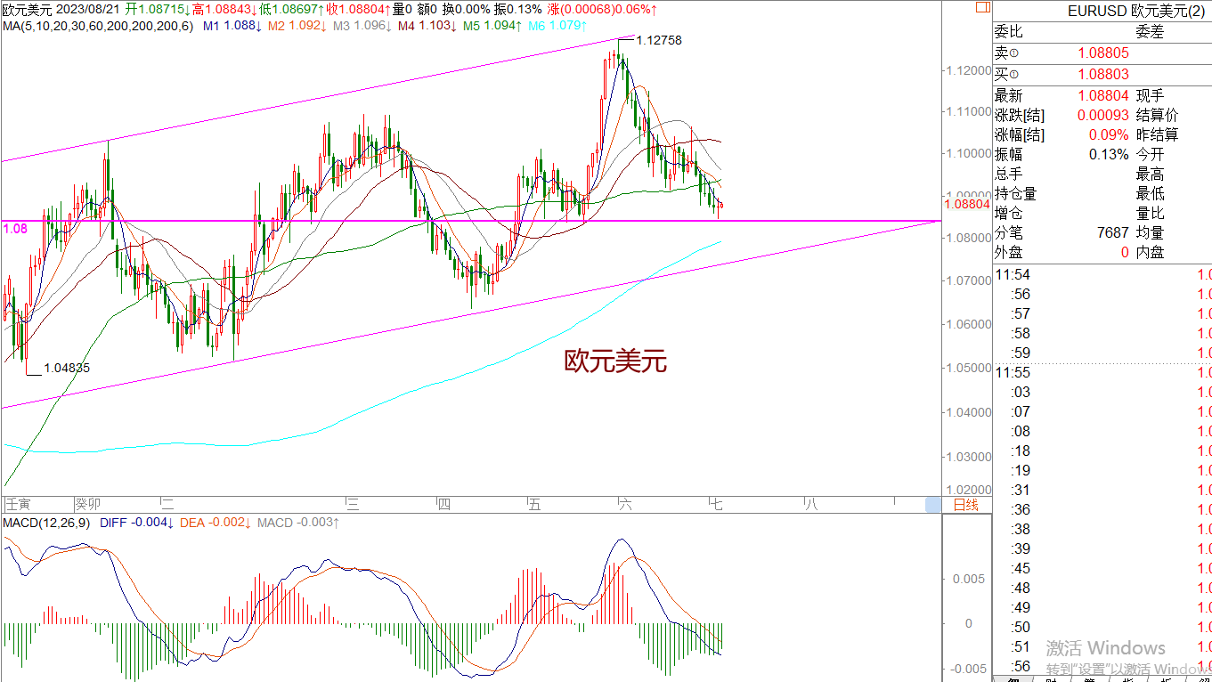This screenshot has height=682, width=1212.
Task: Click the 1.12758 peak price label
Action: point(659,40)
